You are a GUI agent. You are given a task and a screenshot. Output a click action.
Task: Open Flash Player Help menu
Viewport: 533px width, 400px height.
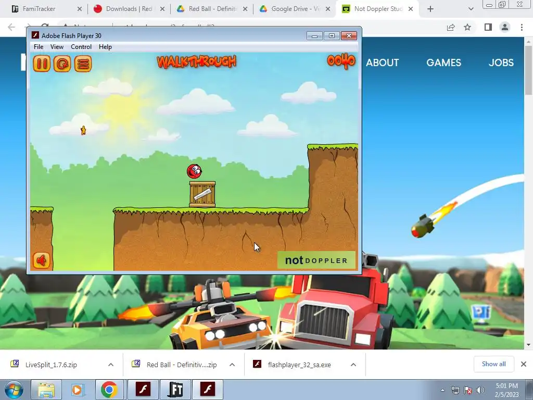coord(105,47)
